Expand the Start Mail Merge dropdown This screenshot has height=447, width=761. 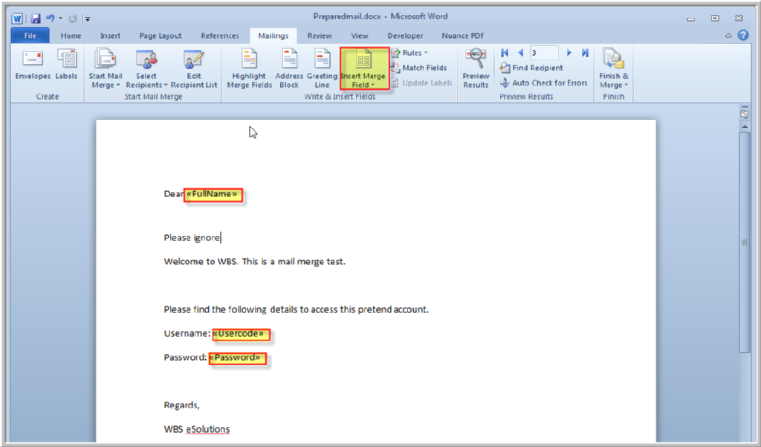[106, 68]
